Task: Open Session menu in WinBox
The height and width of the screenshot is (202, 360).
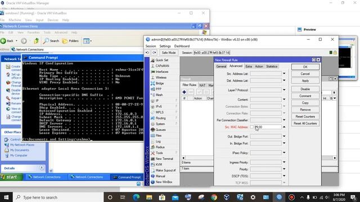Action: pyautogui.click(x=151, y=46)
